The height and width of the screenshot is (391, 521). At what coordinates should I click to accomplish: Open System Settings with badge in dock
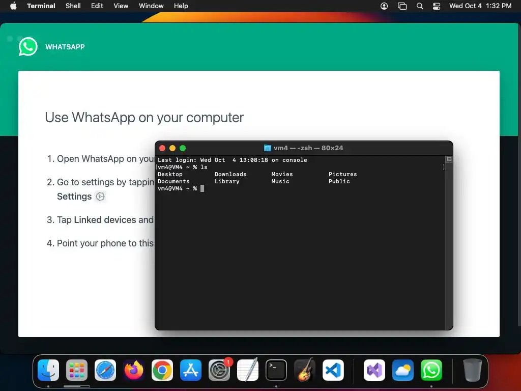tap(219, 370)
